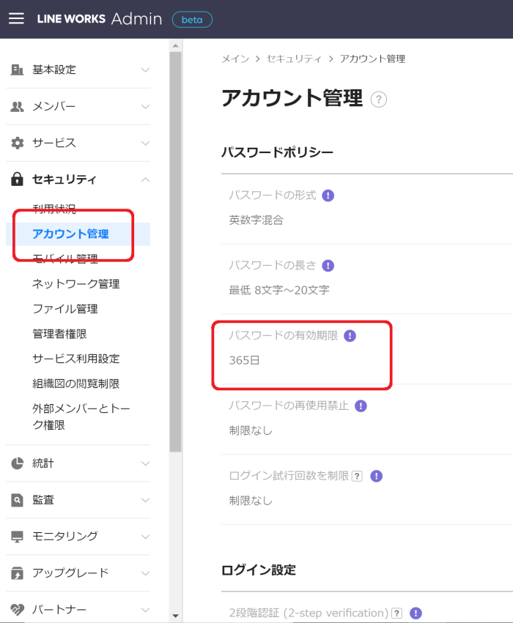Click info icon next to パスワードの有効期限

350,336
